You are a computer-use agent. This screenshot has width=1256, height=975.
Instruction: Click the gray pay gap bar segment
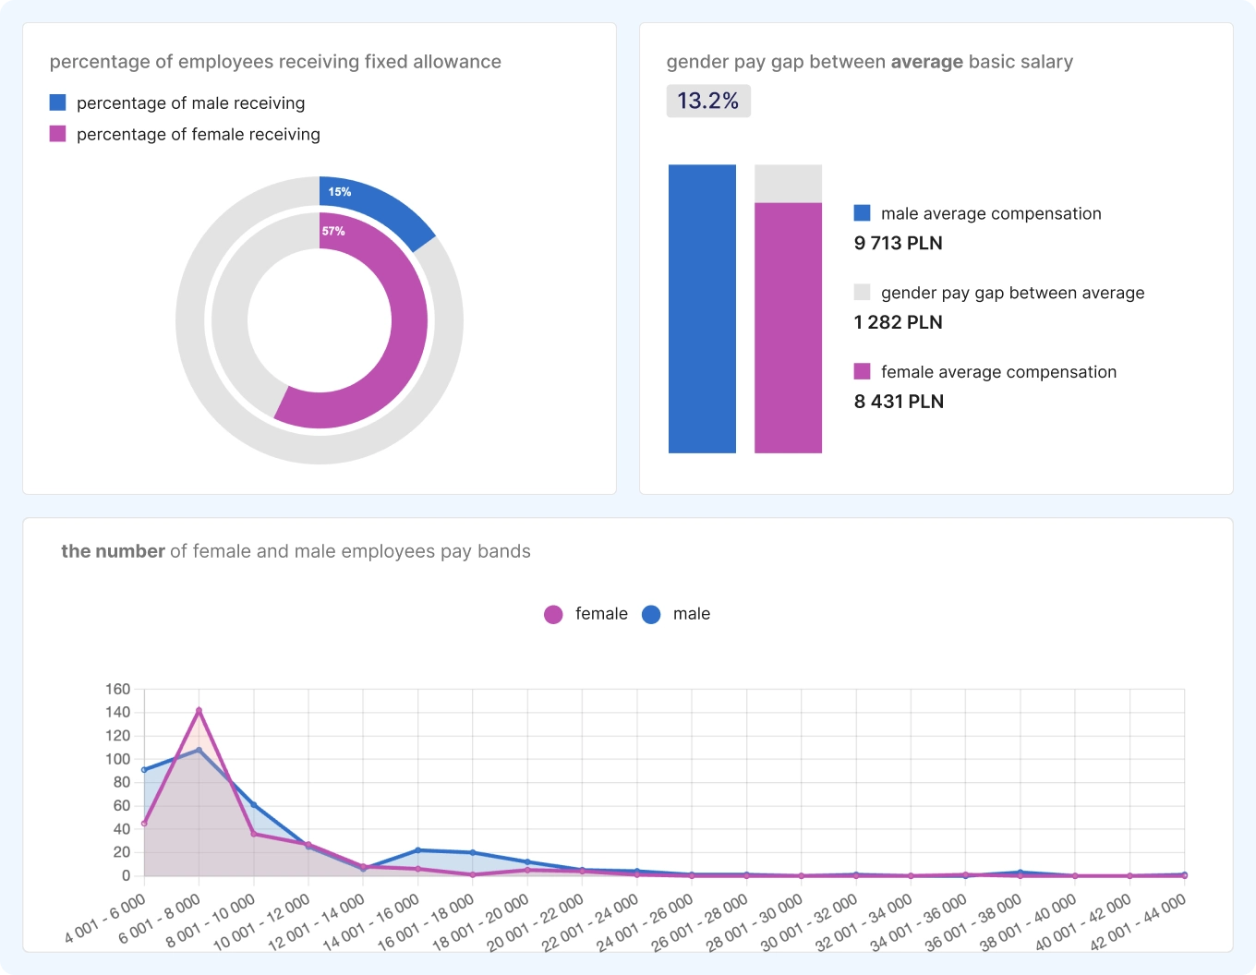(x=788, y=184)
